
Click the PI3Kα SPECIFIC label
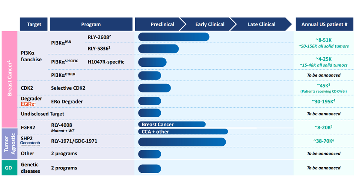coord(64,62)
